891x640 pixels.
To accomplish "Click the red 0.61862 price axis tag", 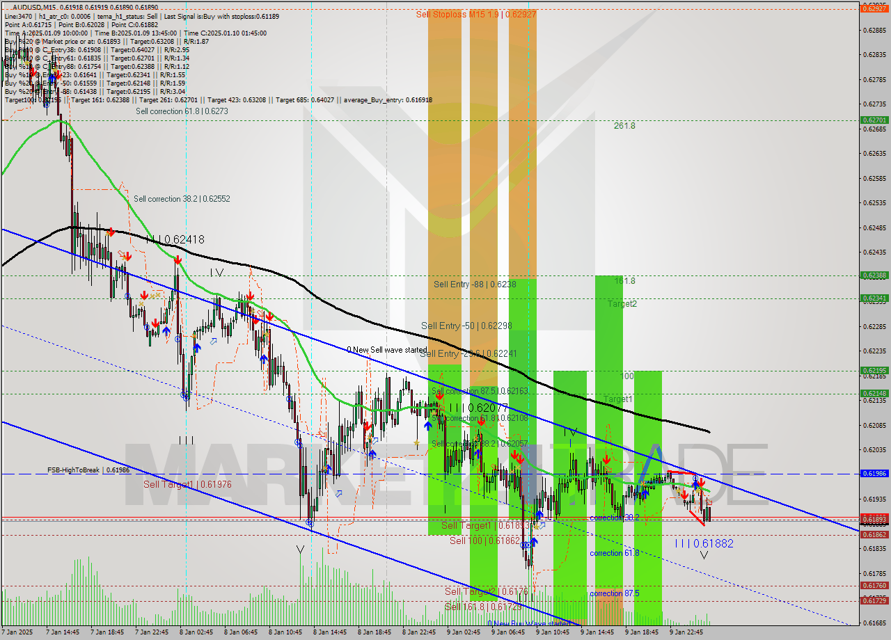I will [x=874, y=535].
